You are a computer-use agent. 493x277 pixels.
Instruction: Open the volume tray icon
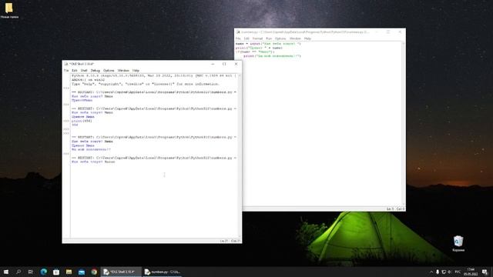(x=449, y=272)
